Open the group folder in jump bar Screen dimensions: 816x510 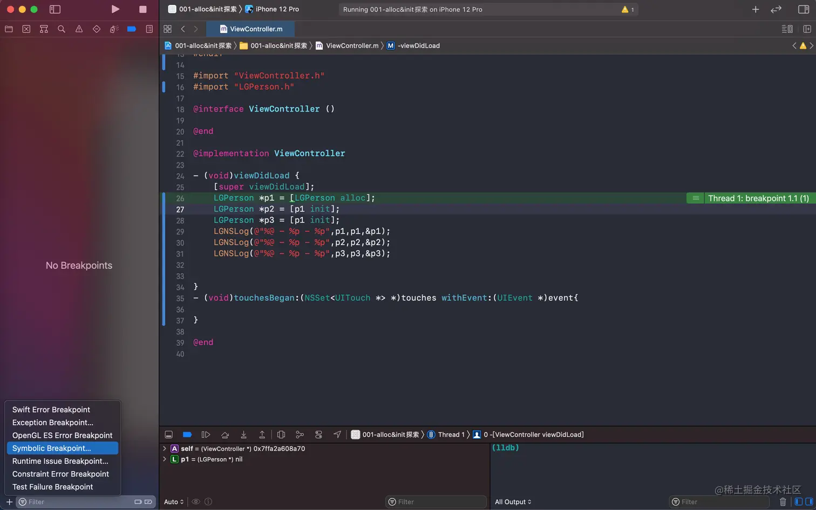(274, 46)
